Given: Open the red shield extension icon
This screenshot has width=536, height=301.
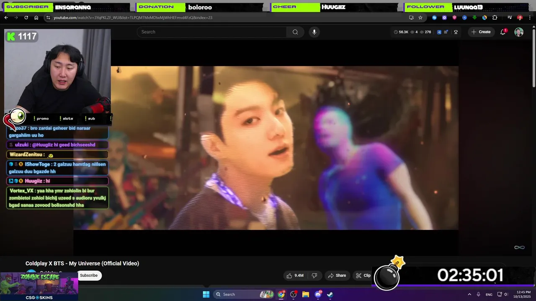Looking at the screenshot, I should pos(454,18).
